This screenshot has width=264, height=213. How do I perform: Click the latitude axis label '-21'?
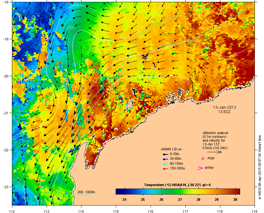click(6, 113)
